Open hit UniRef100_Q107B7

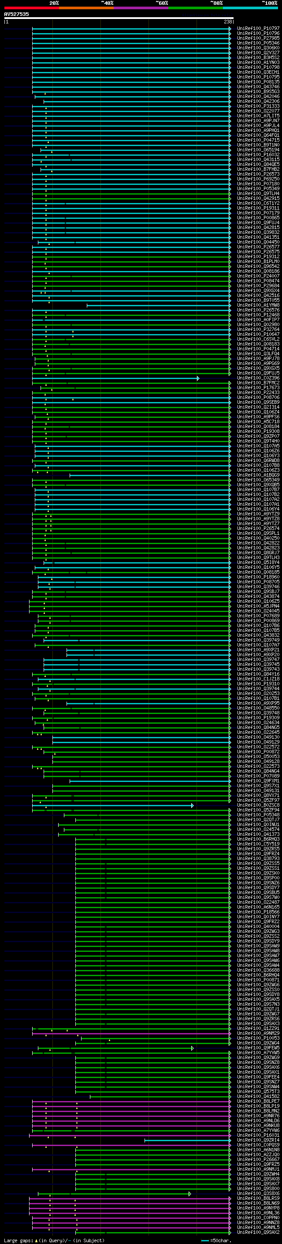tap(258, 490)
